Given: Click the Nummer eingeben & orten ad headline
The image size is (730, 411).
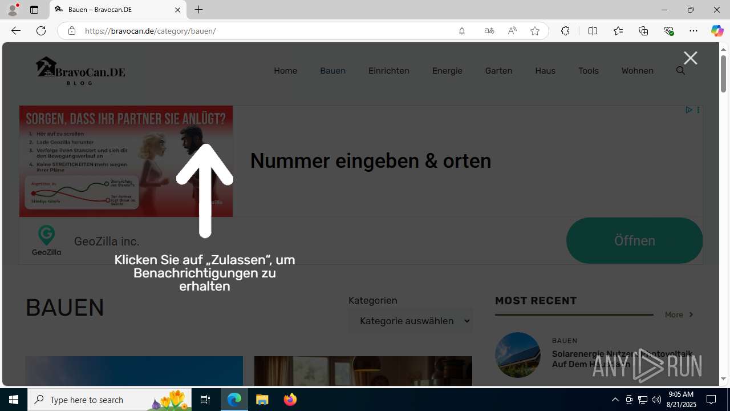Looking at the screenshot, I should 371,161.
